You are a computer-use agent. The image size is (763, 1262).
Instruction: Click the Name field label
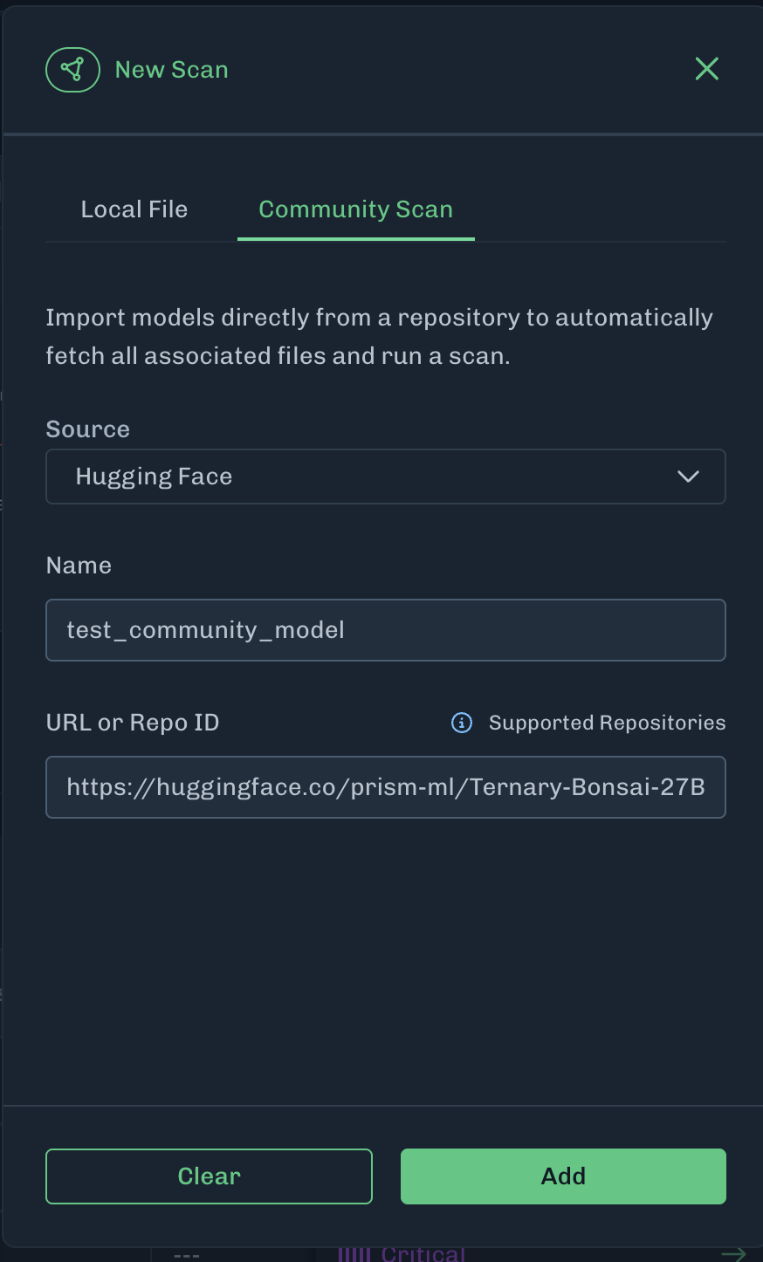tap(79, 566)
